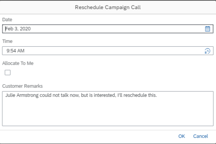The height and width of the screenshot is (144, 216).
Task: Click into the Date input field
Action: (x=108, y=29)
